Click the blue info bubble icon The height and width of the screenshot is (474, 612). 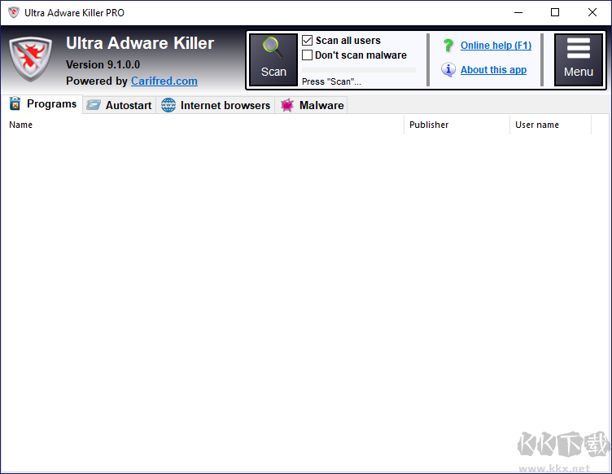pyautogui.click(x=448, y=69)
